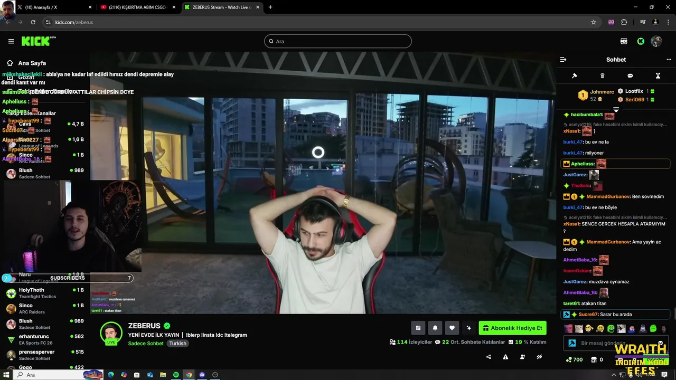676x380 pixels.
Task: Expand the gift leaderboard chevron
Action: [616, 109]
